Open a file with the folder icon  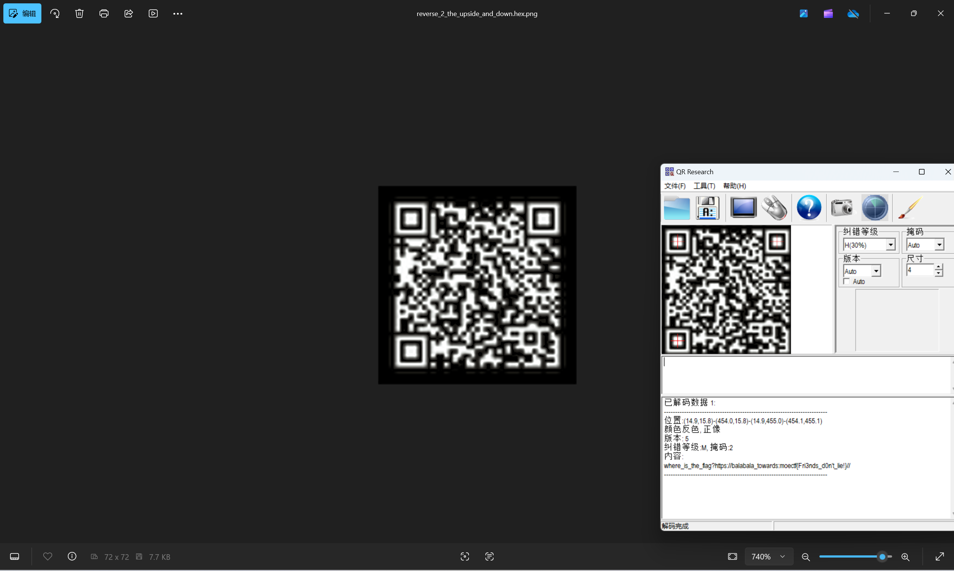coord(677,208)
